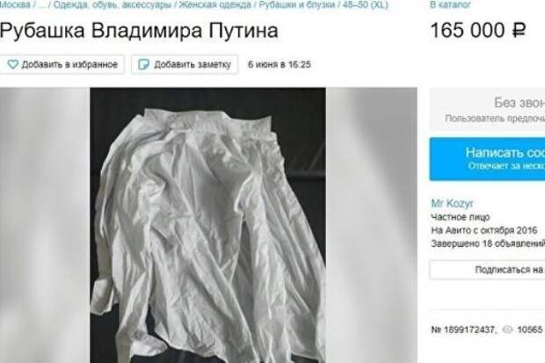The image size is (545, 363).
Task: View seller's Завершено 18 объявлений link
Action: (488, 243)
